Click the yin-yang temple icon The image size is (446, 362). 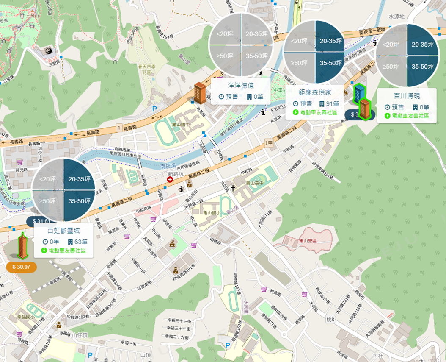tap(48, 51)
